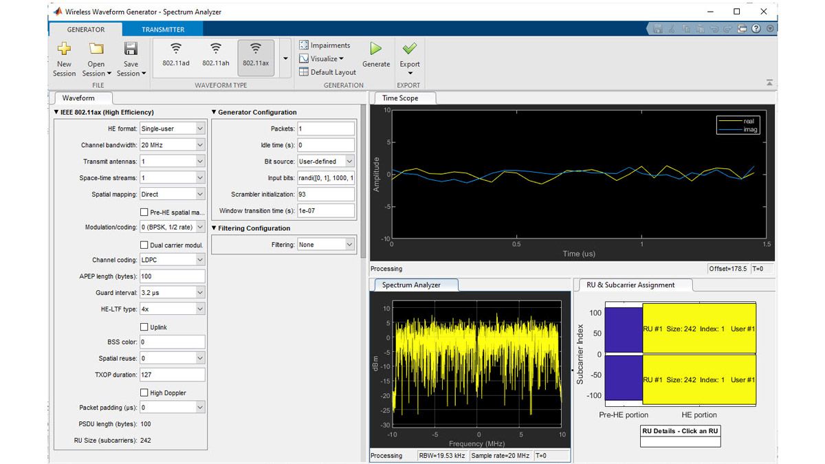
Task: Collapse the Generator Configuration section
Action: coord(214,112)
